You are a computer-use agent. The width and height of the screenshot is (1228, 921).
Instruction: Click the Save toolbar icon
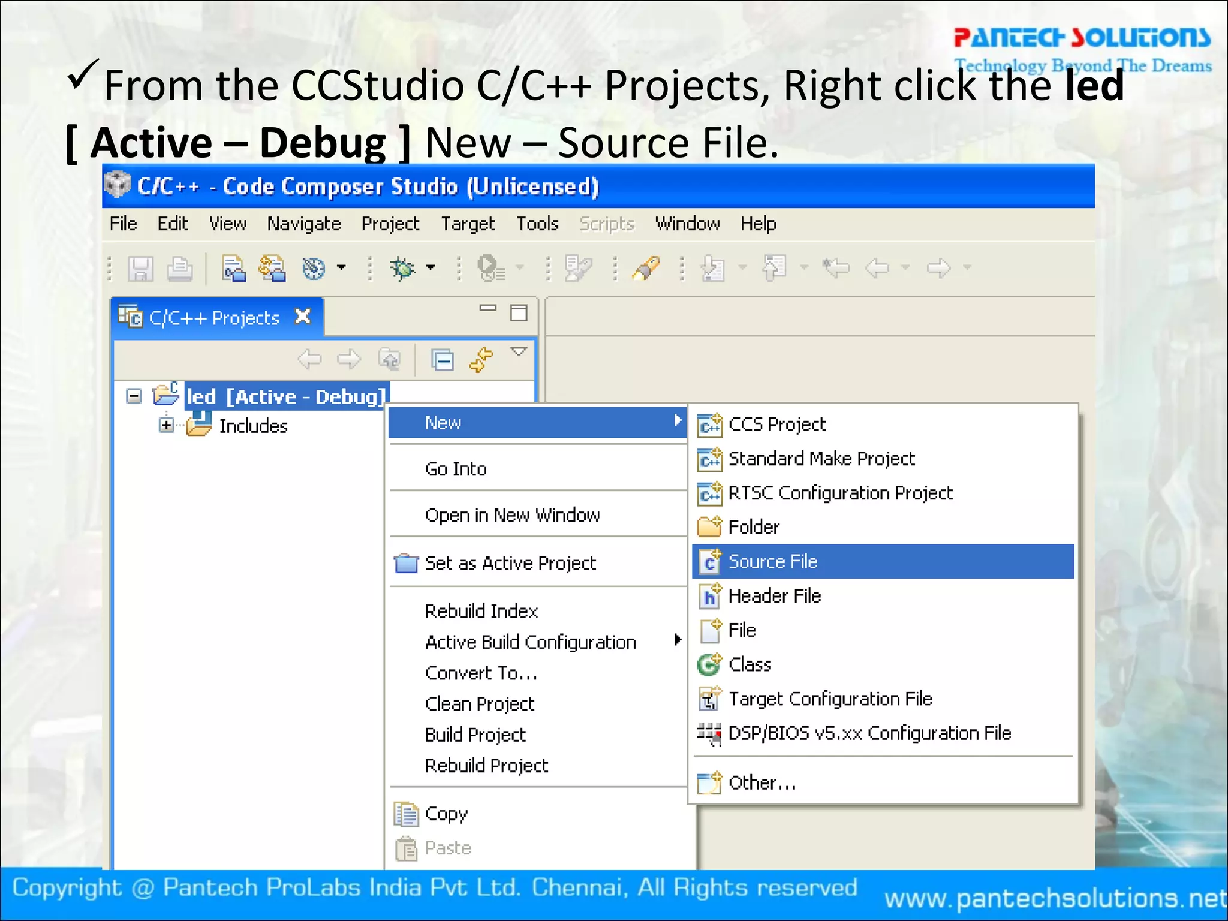point(141,268)
